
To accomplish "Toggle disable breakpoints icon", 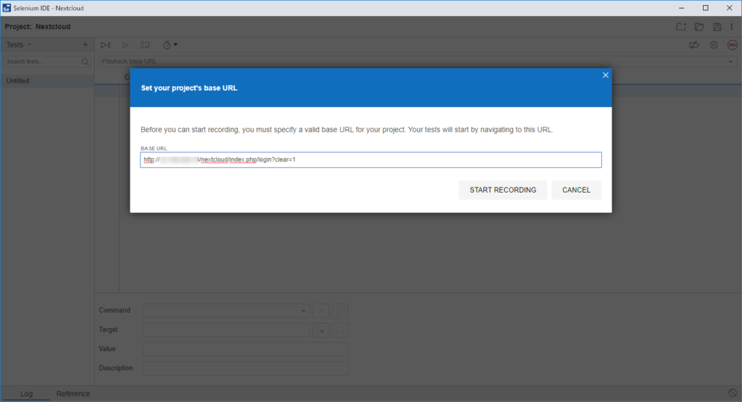I will (x=693, y=45).
